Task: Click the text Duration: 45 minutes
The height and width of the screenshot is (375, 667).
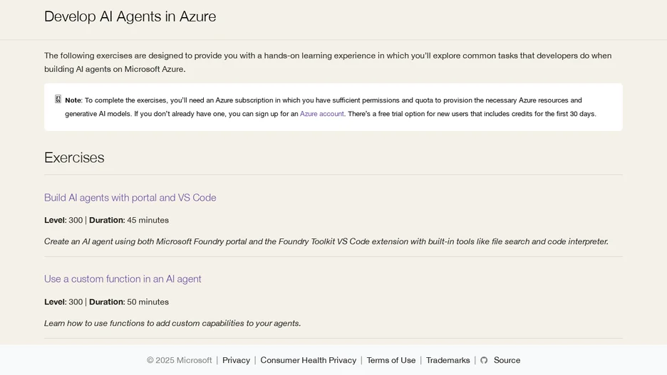Action: pyautogui.click(x=129, y=220)
